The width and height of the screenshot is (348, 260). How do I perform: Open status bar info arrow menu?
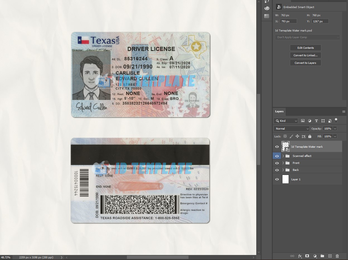[62, 257]
